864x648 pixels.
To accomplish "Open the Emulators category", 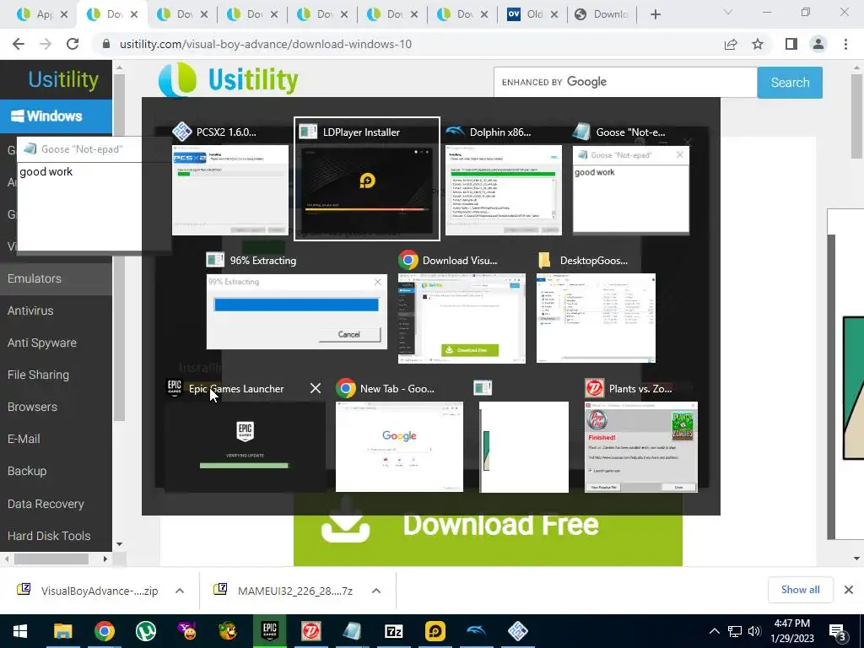I will pos(56,278).
